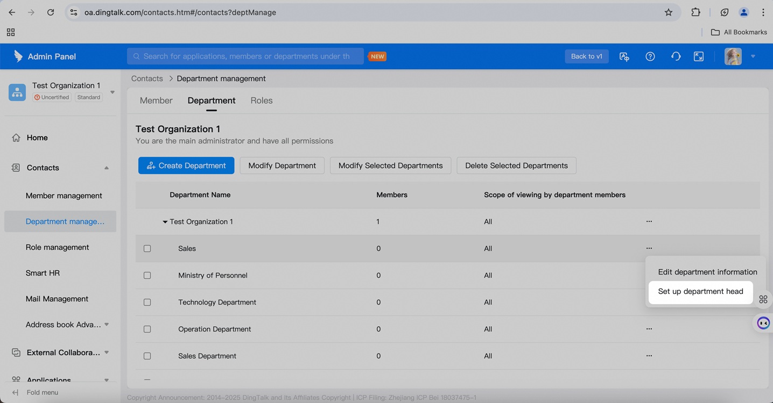773x403 pixels.
Task: Select the Department tab
Action: point(212,100)
